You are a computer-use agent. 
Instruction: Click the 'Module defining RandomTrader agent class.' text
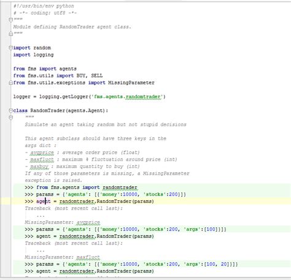pyautogui.click(x=72, y=27)
